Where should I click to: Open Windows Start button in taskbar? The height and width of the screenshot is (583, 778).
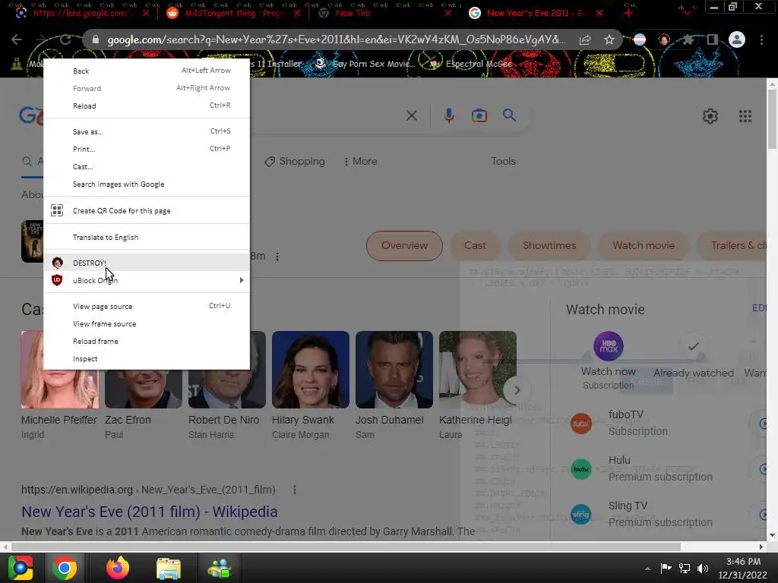pos(21,568)
